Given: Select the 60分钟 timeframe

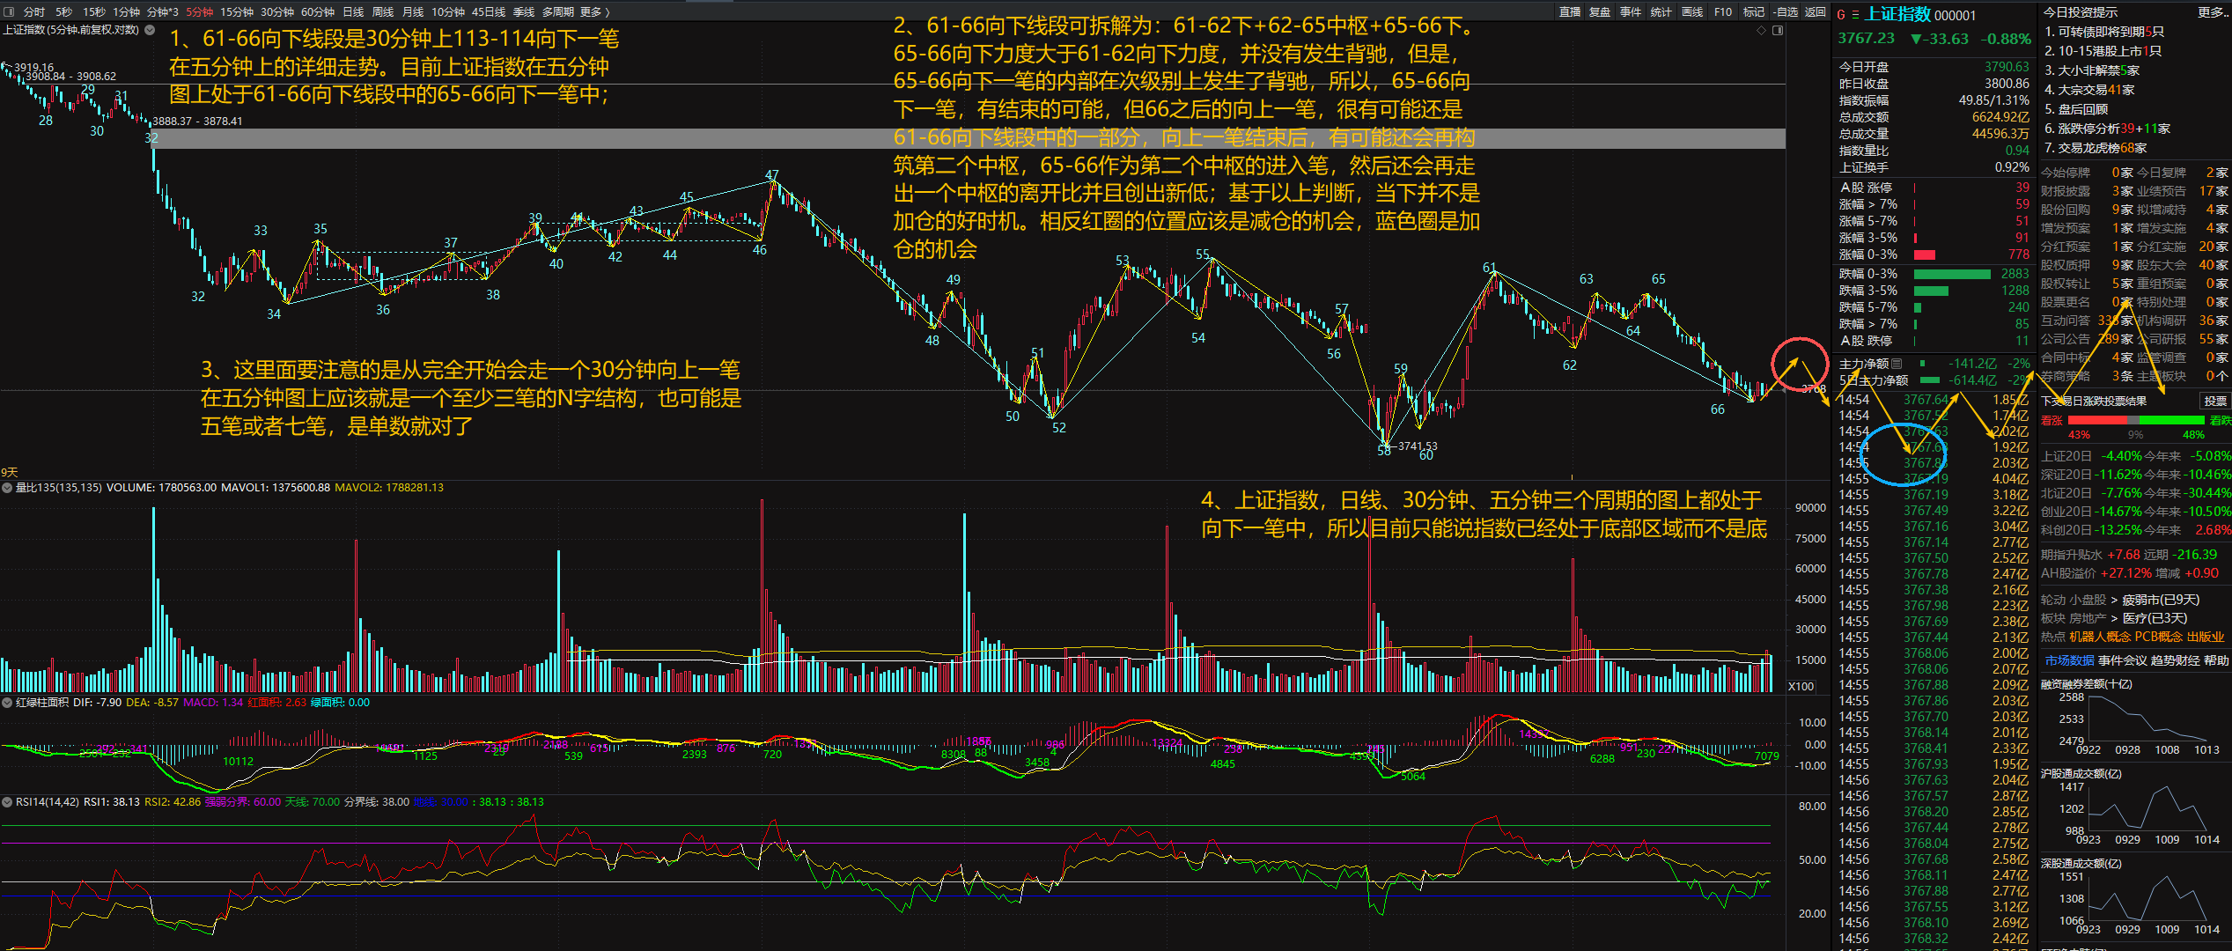Looking at the screenshot, I should (x=318, y=12).
